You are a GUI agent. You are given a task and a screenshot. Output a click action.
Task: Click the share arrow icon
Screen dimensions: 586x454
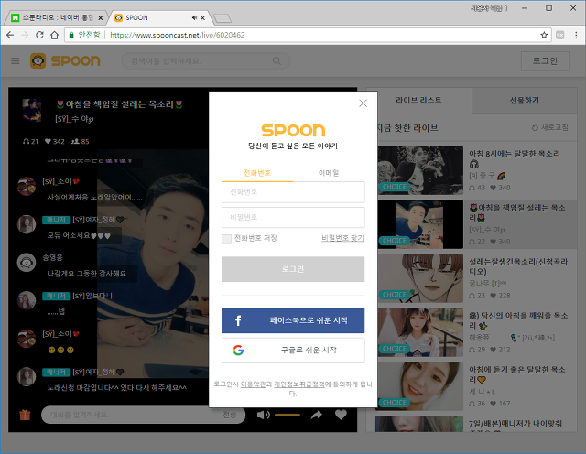(317, 415)
